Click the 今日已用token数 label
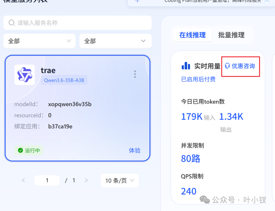 tap(203, 102)
